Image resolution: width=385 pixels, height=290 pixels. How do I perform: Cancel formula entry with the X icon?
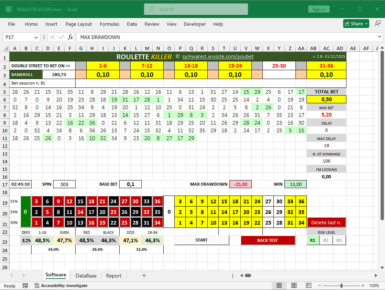(52, 37)
